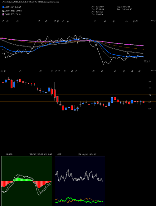Click the 73 price axis label
Viewport: 156px width, 206px height.
(149, 95)
